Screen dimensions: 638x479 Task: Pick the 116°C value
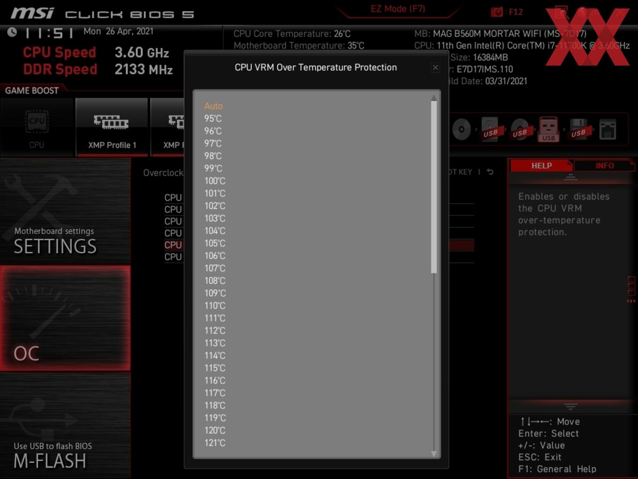pyautogui.click(x=215, y=380)
